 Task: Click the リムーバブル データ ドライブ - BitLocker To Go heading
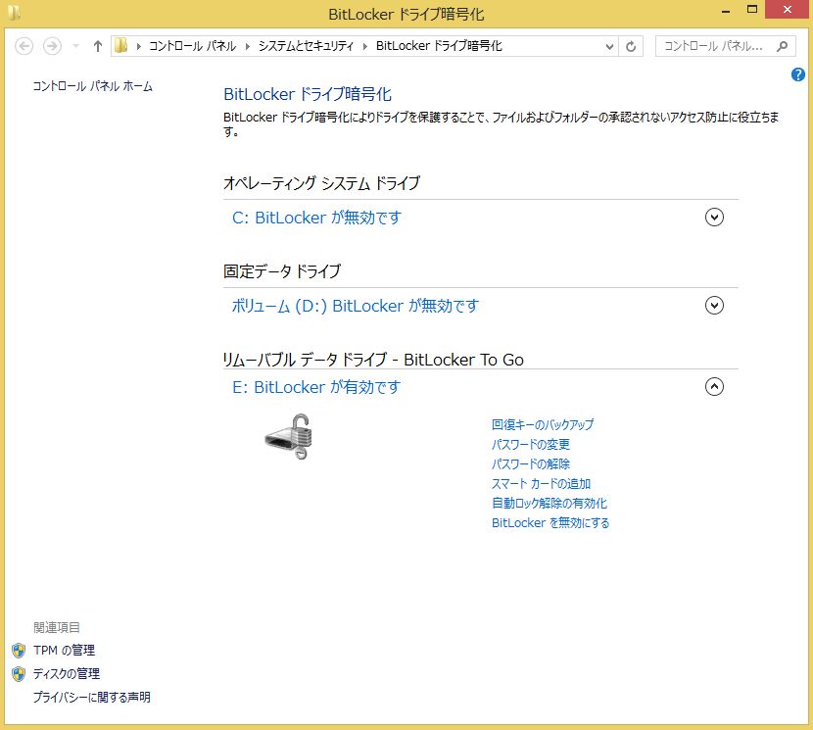pyautogui.click(x=373, y=359)
